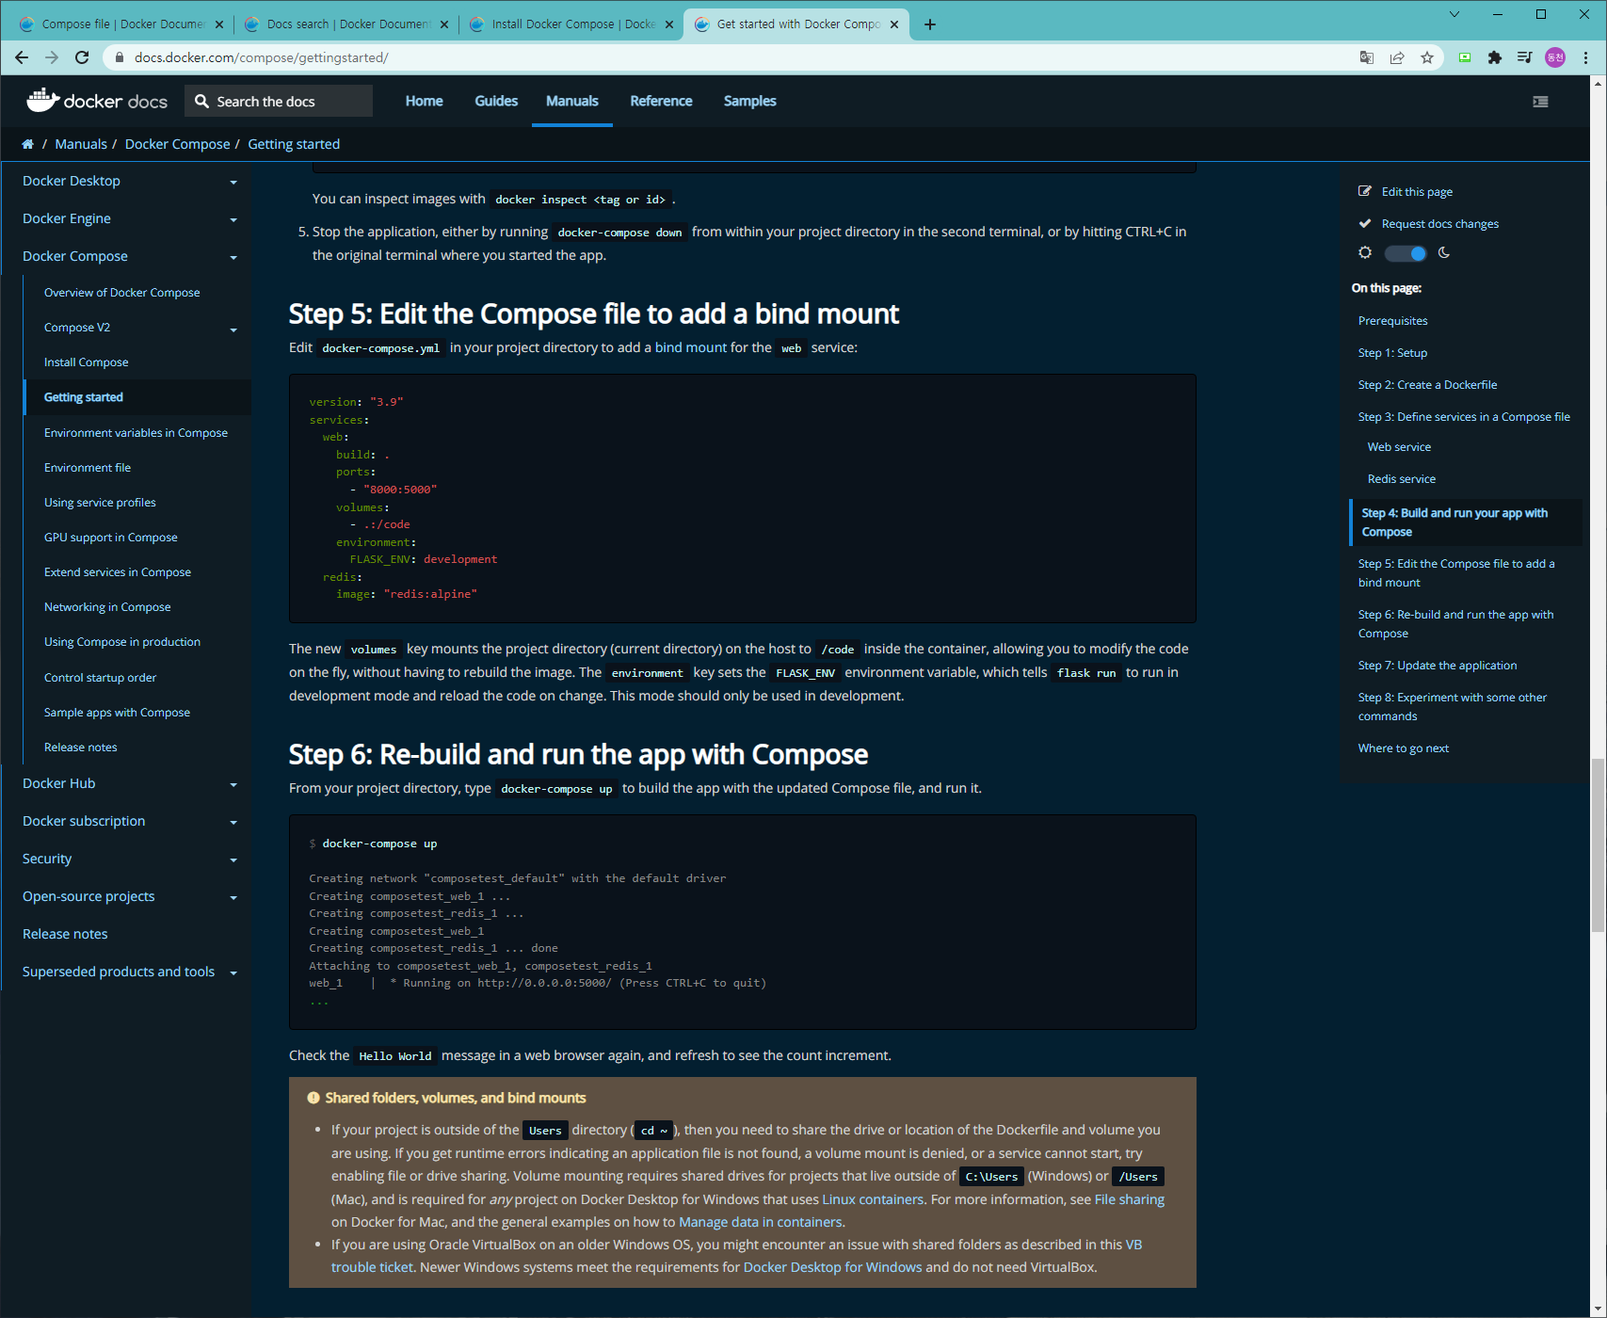Expand Docker Desktop sidebar section
Screen dimensions: 1607x1318
[233, 182]
